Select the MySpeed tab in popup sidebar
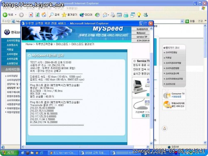Viewport: 208px width, 156px height. tap(141, 33)
